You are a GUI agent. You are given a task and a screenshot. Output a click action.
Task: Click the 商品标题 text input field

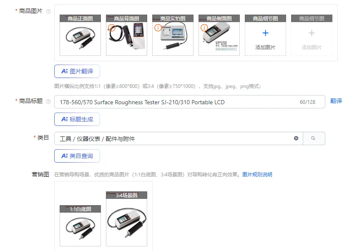189,102
